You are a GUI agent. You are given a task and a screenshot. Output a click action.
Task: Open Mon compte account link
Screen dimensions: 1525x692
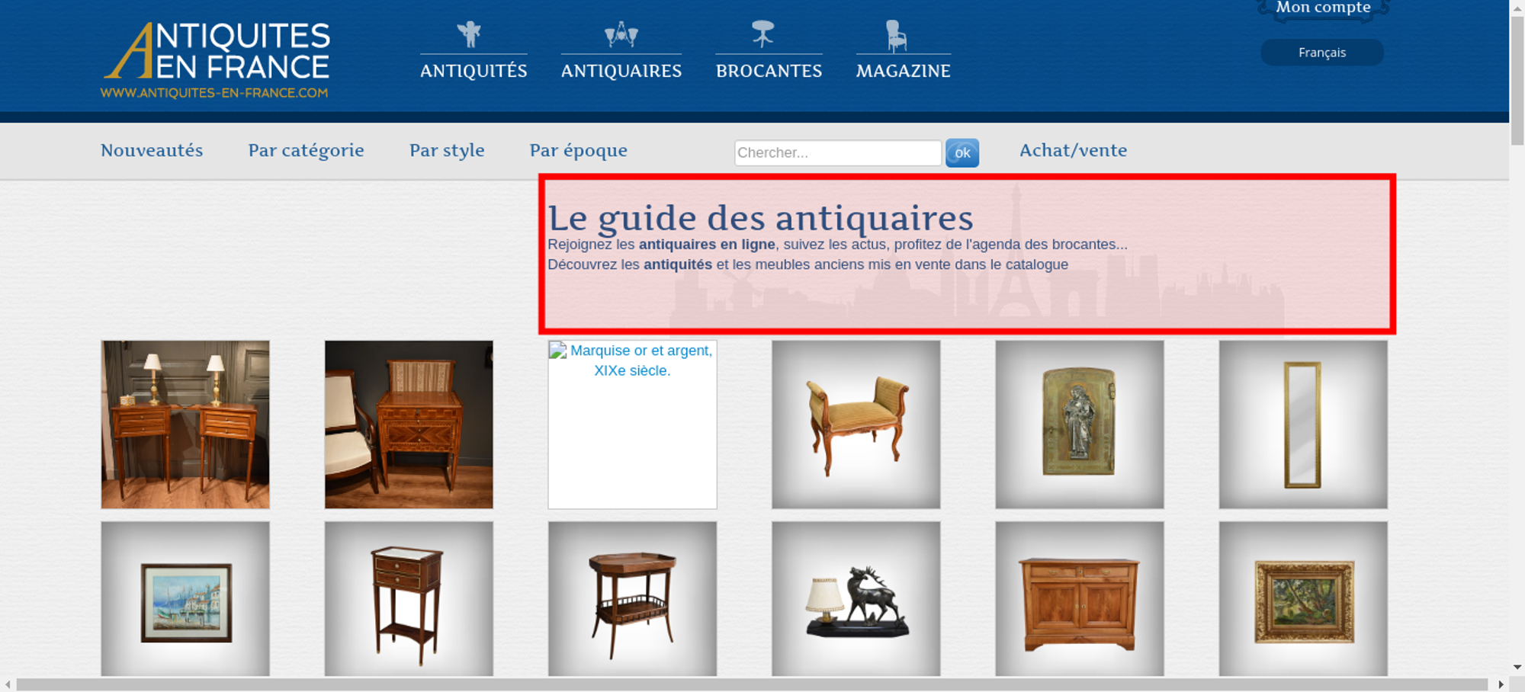[1323, 8]
